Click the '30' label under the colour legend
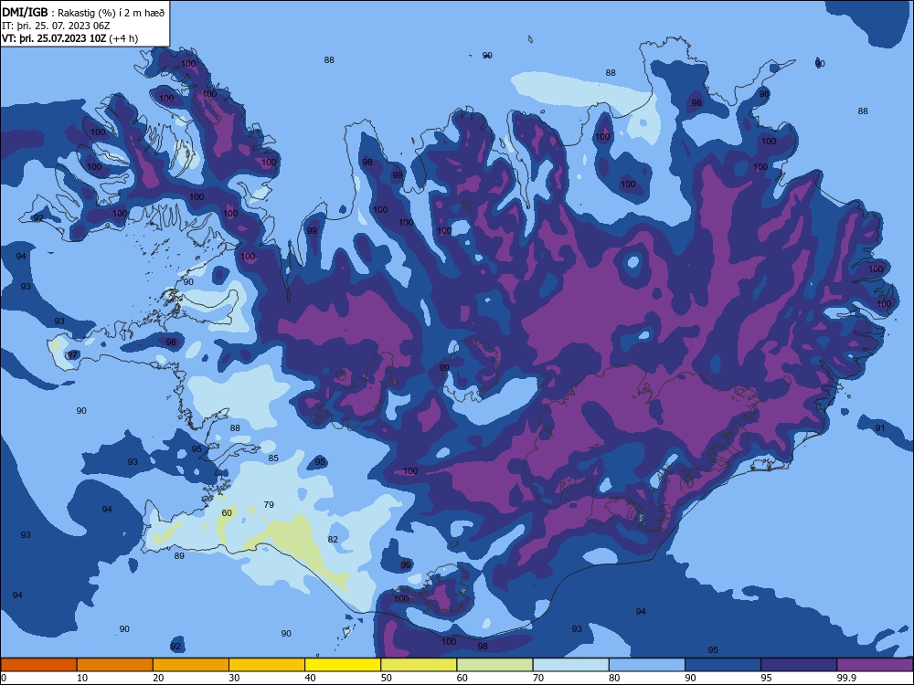 (x=234, y=678)
